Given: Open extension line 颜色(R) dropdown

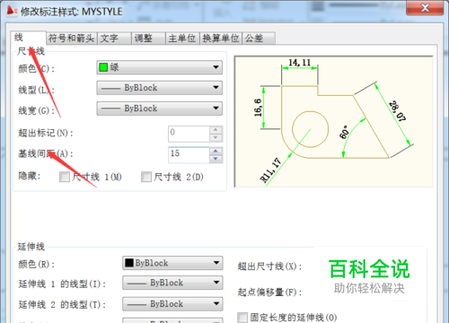Looking at the screenshot, I should tap(172, 263).
